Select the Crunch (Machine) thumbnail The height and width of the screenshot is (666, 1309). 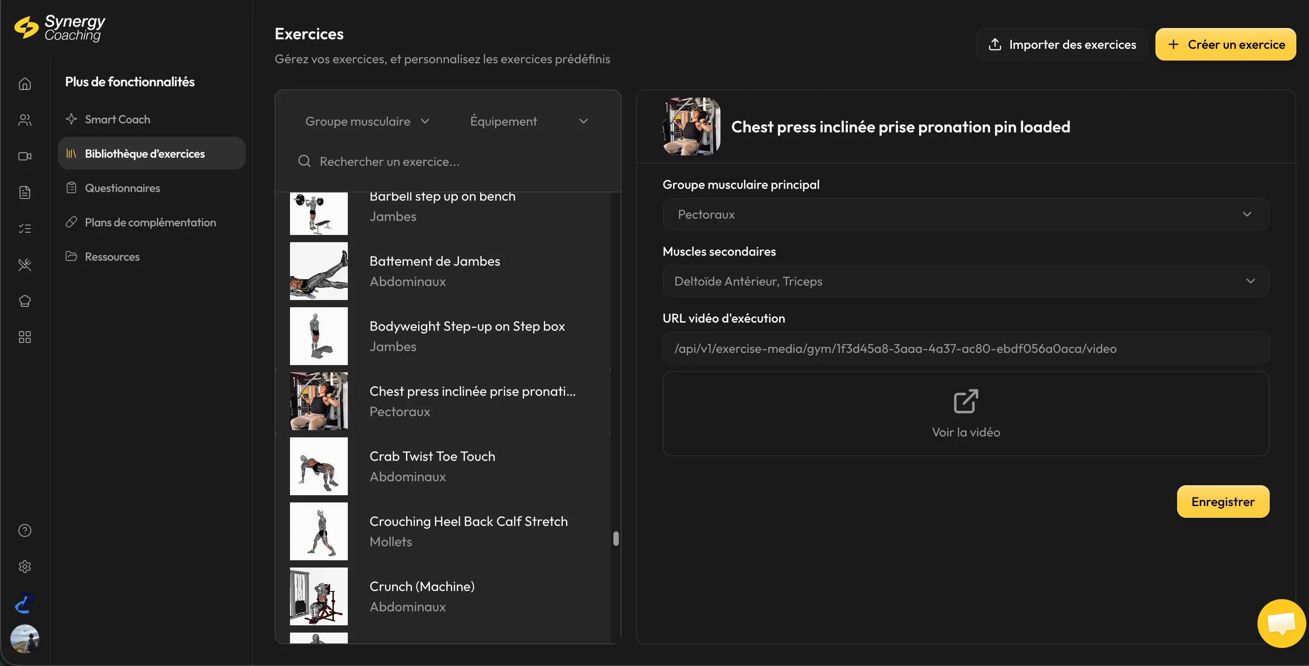318,596
